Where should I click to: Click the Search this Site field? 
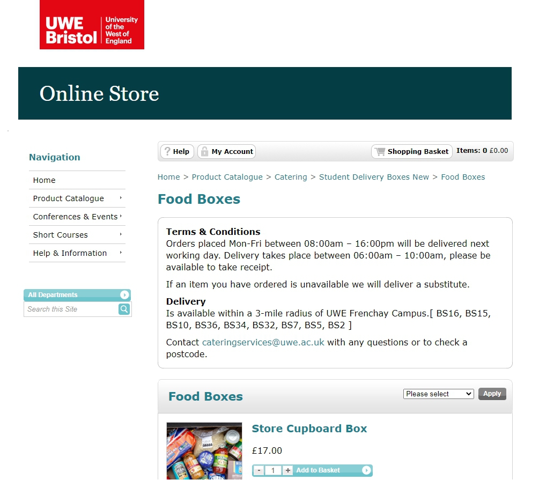tap(71, 309)
